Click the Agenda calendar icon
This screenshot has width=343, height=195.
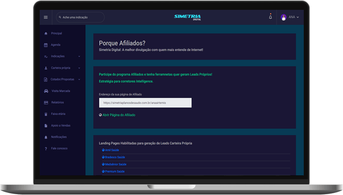(x=46, y=45)
